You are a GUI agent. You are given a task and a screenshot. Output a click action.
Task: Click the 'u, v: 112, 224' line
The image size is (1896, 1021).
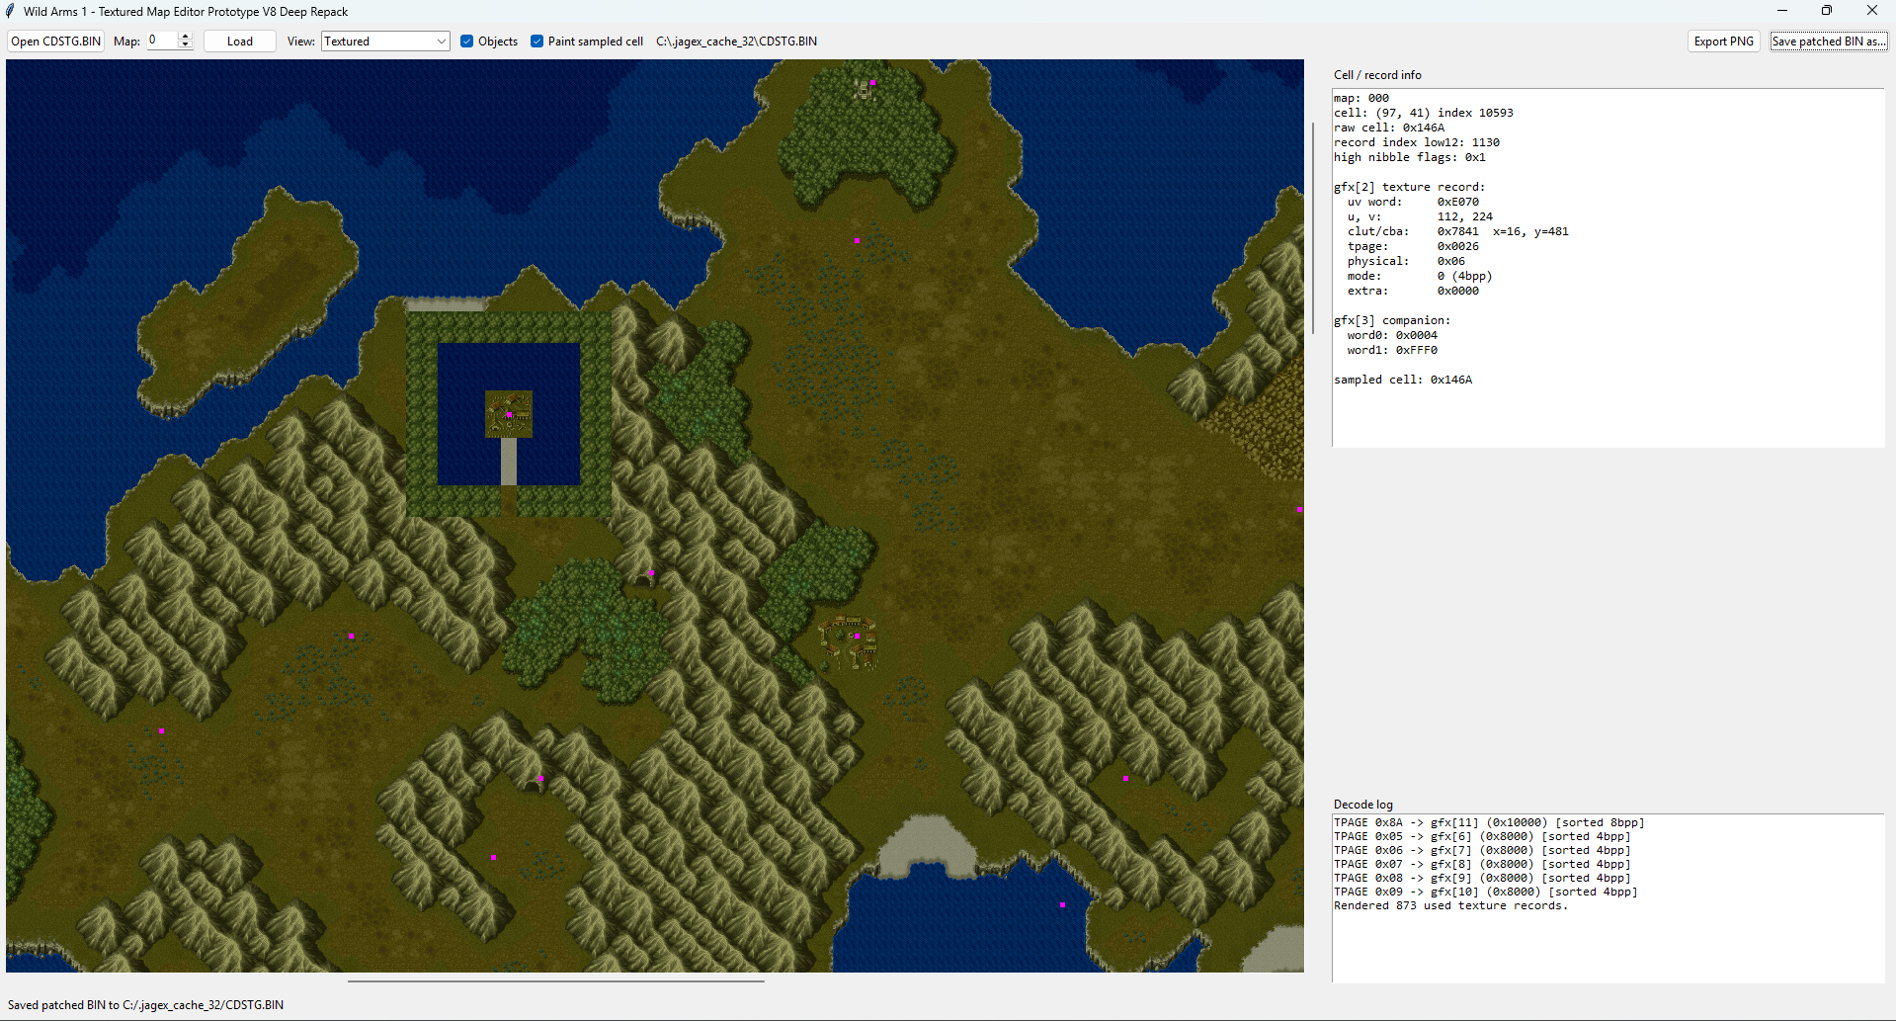1420,216
